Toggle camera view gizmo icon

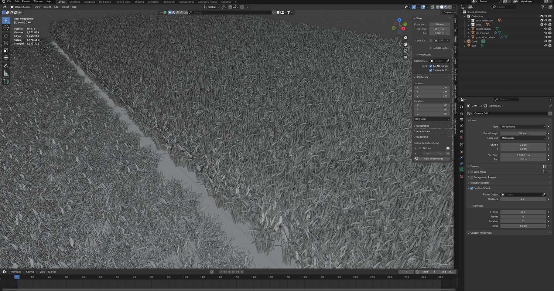coord(406,51)
